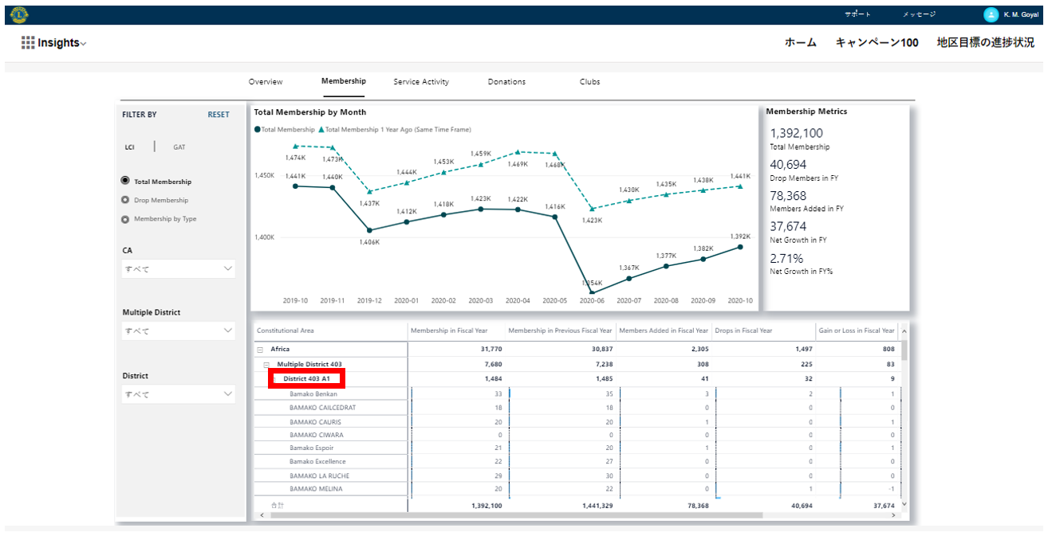Click the table's scroll-down arrow
The height and width of the screenshot is (536, 1048).
tap(904, 504)
